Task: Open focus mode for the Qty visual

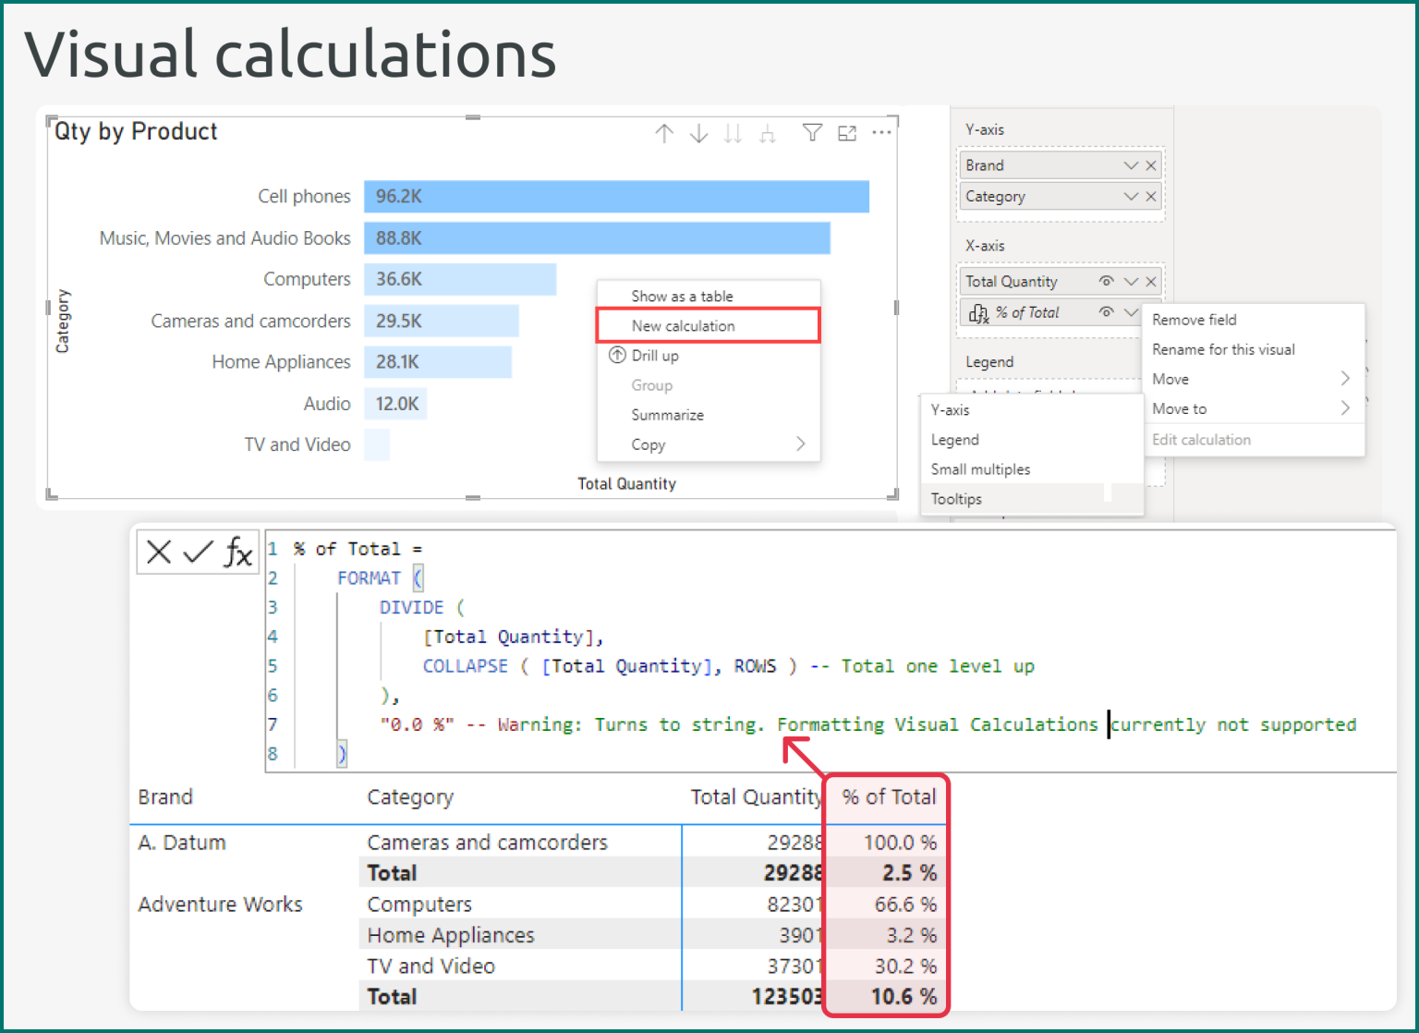Action: (847, 133)
